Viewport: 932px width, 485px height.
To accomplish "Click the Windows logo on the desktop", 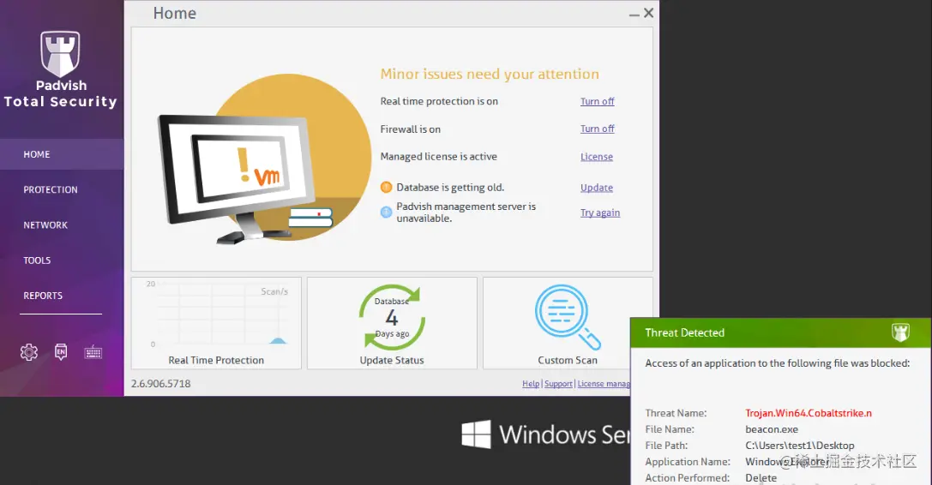I will (x=476, y=434).
